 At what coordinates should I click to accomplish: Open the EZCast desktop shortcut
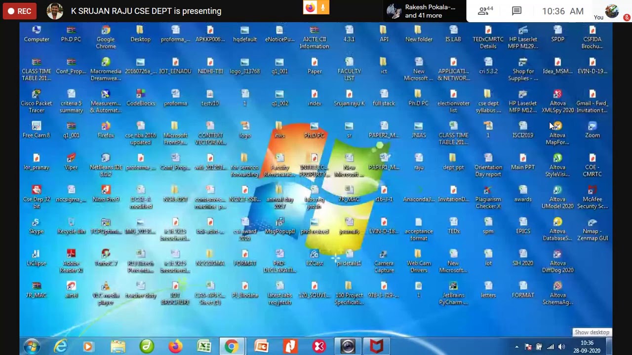click(x=314, y=258)
